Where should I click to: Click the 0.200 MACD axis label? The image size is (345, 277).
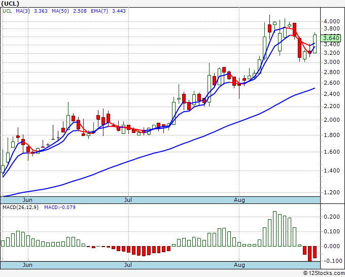click(x=332, y=217)
